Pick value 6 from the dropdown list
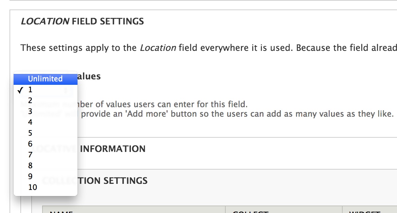This screenshot has height=213, width=397. pos(46,144)
